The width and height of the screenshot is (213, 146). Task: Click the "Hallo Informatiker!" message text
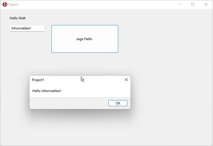pos(47,91)
